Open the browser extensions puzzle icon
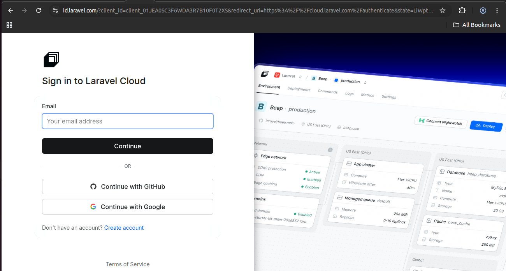 click(462, 11)
